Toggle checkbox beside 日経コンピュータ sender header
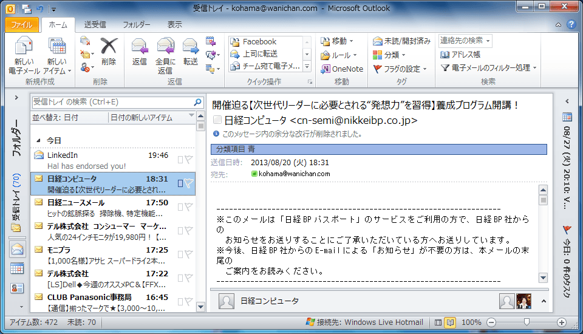The image size is (583, 334). pos(217,120)
